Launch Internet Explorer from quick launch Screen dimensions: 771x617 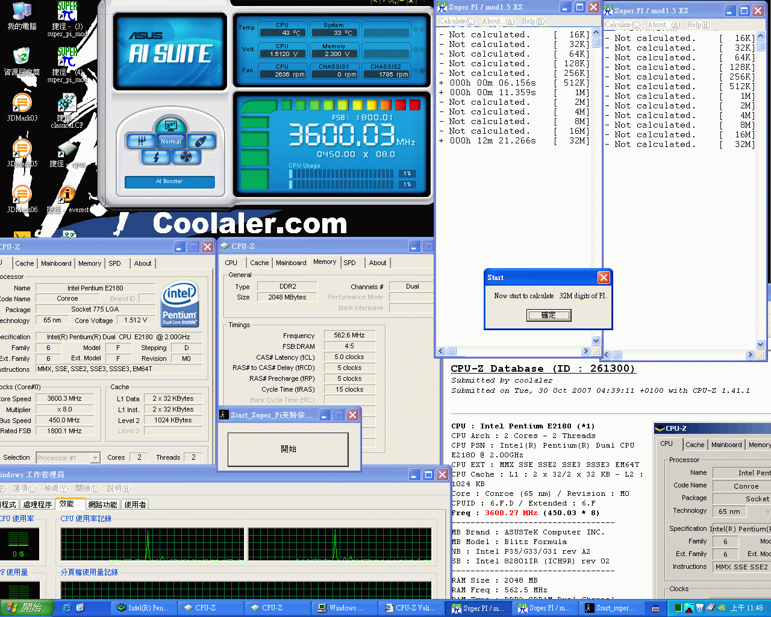point(66,608)
